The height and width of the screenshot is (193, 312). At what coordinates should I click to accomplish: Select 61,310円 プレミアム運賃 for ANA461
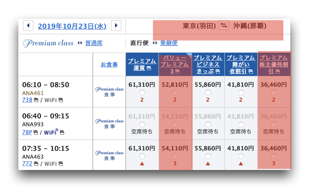[142, 93]
